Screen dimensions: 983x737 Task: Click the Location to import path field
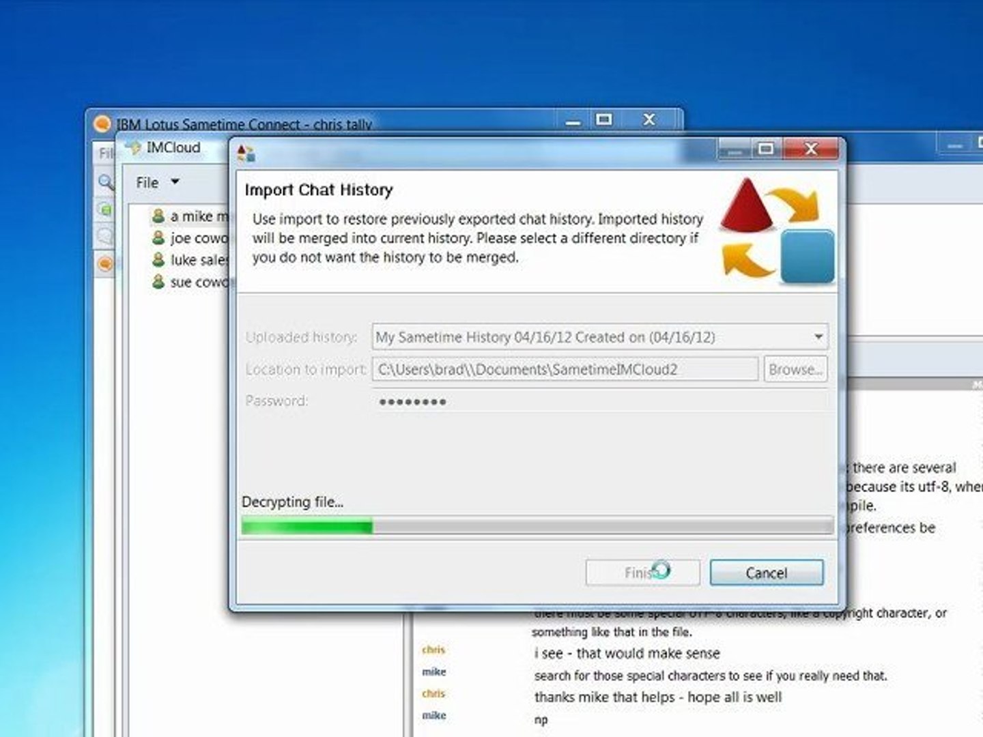pyautogui.click(x=565, y=369)
